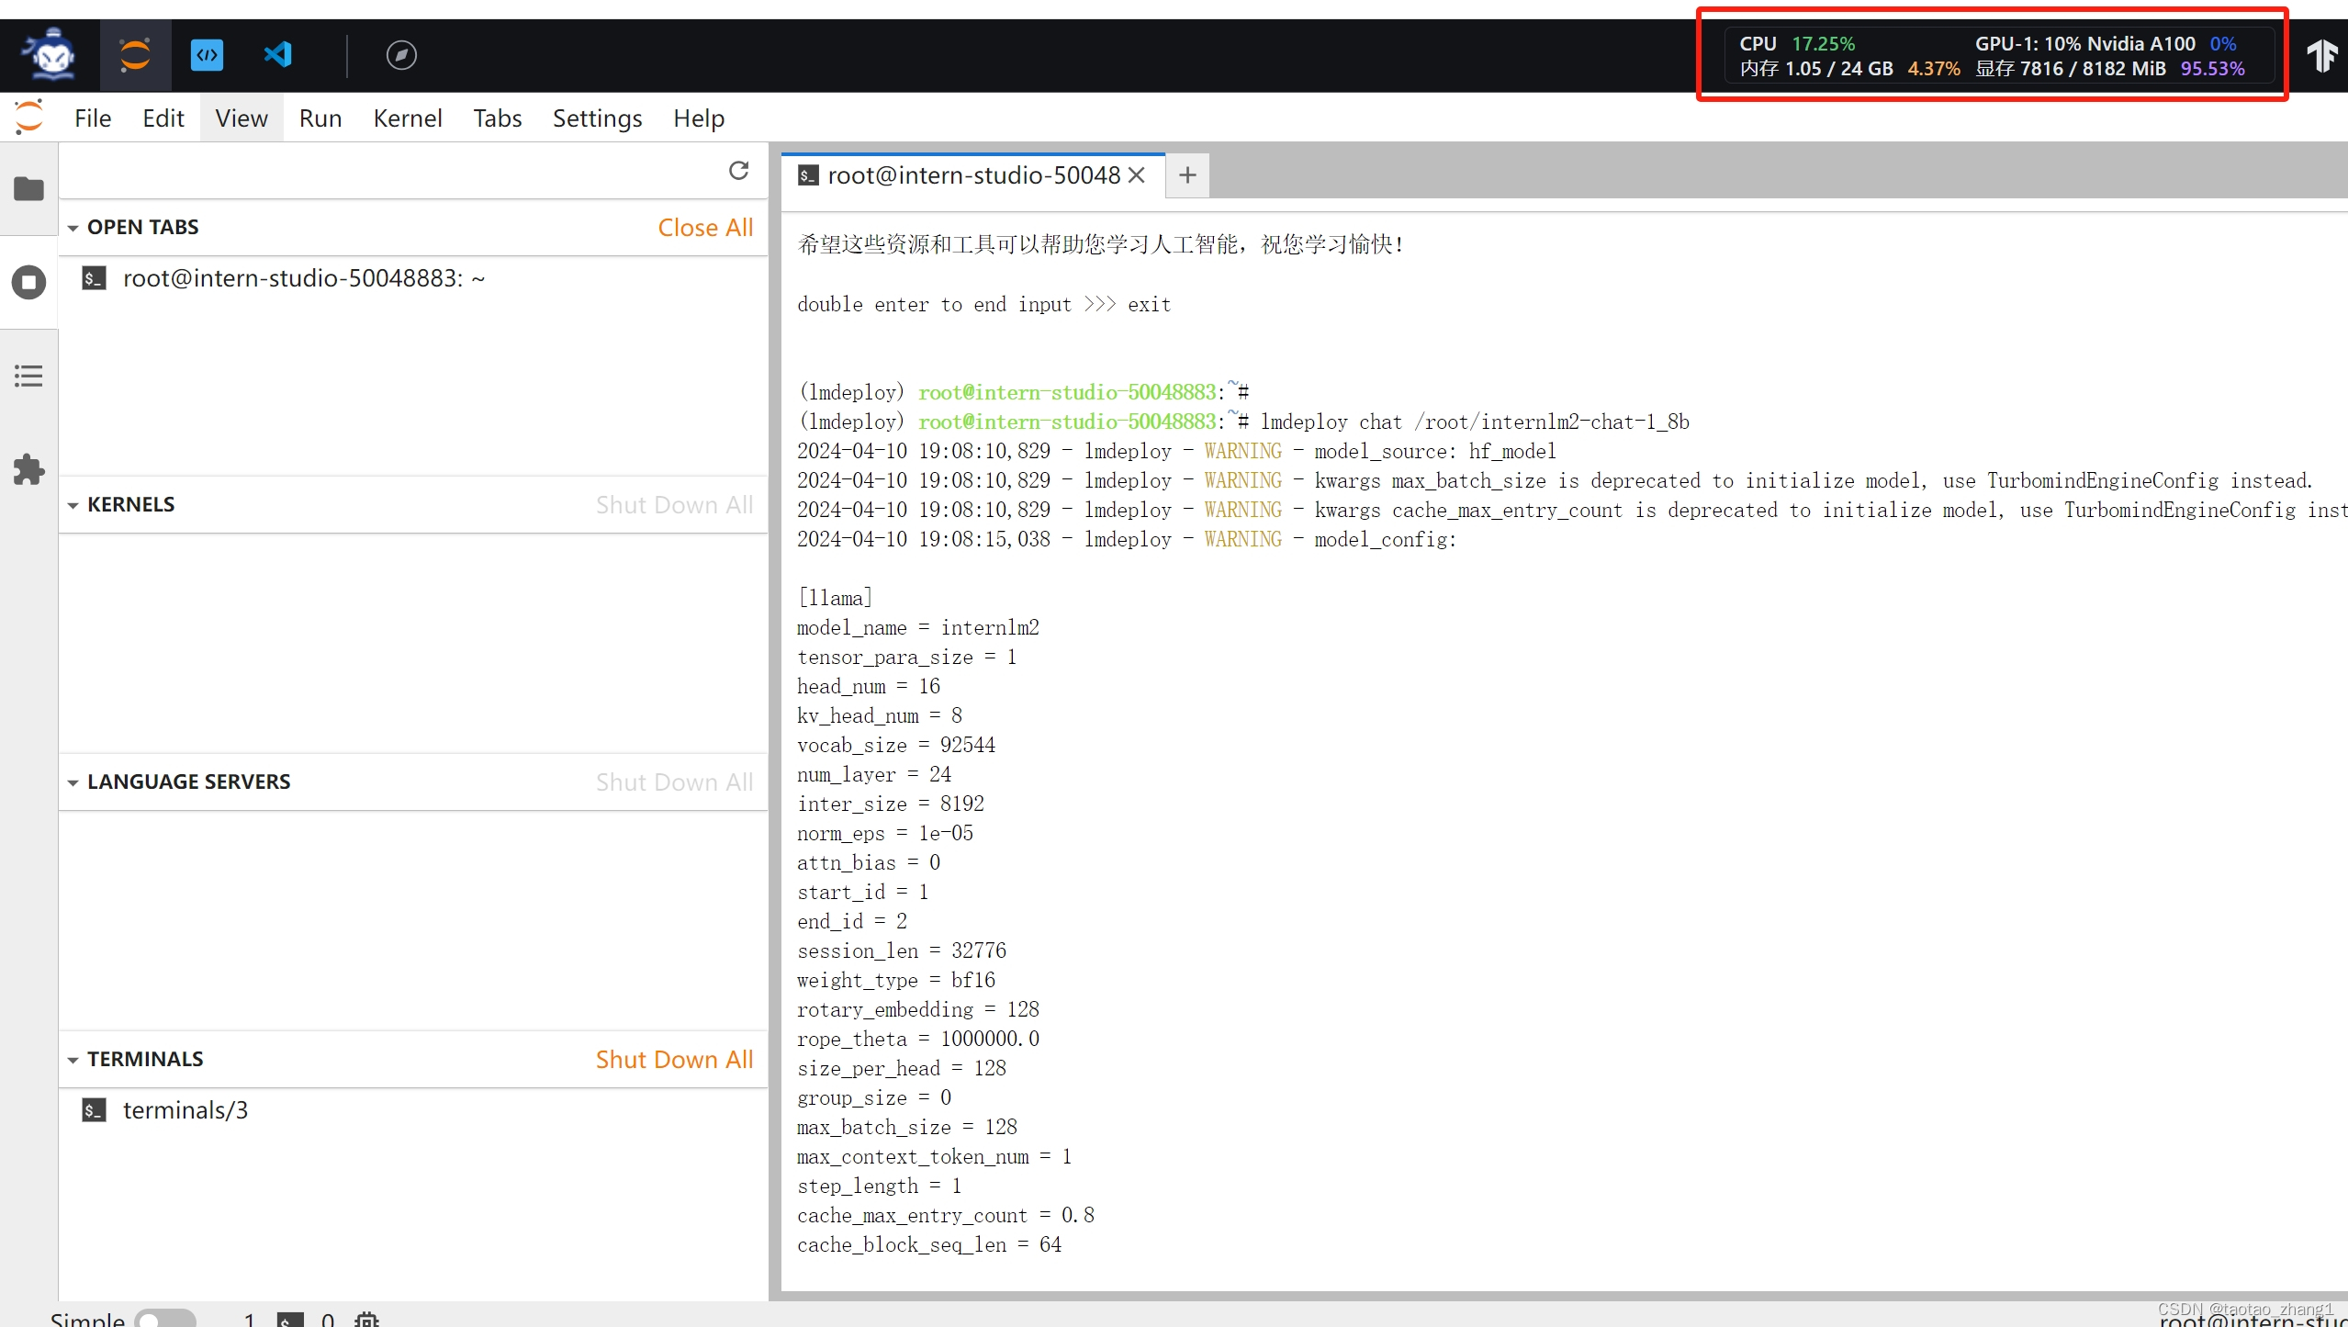The width and height of the screenshot is (2348, 1327).
Task: Select the running terminals and kernels panel
Action: 28,282
